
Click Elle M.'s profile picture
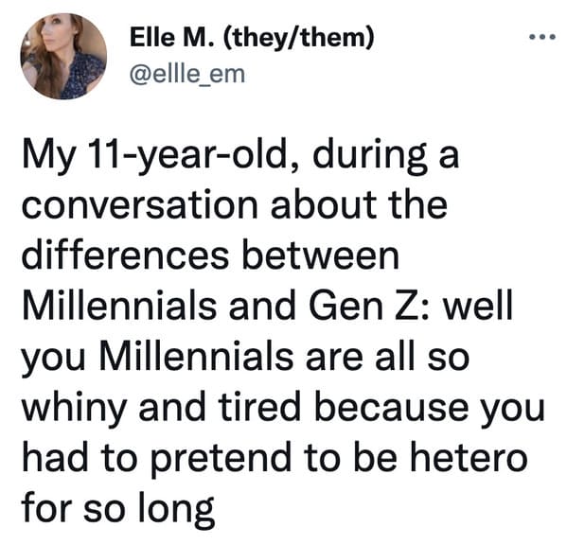click(63, 56)
